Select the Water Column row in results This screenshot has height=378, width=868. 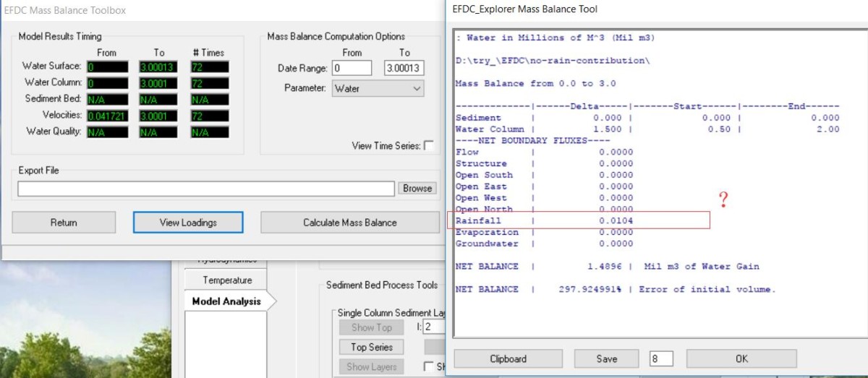(647, 129)
